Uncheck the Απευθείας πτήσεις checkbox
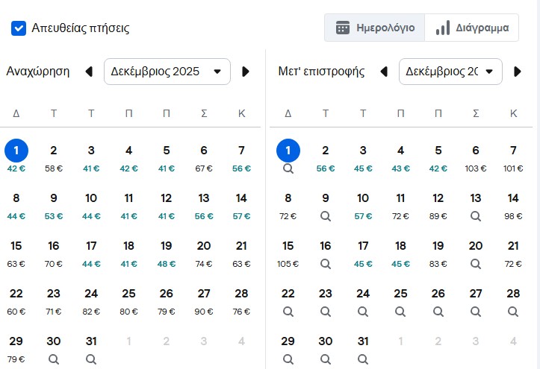This screenshot has height=369, width=540. (x=19, y=28)
